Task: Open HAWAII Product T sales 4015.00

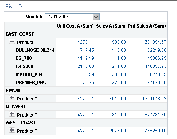Action: pyautogui.click(x=118, y=99)
